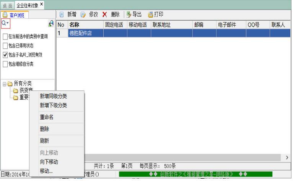Click the 邮编 column header
293x181 pixels.
point(204,25)
